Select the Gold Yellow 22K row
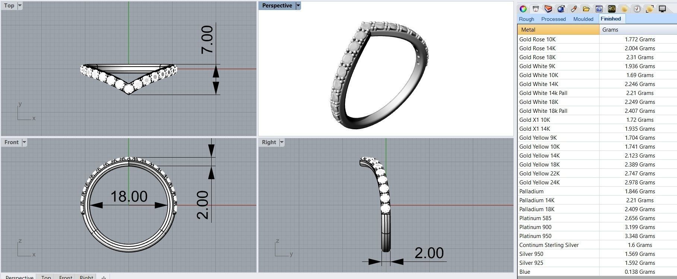The image size is (677, 279). 597,173
